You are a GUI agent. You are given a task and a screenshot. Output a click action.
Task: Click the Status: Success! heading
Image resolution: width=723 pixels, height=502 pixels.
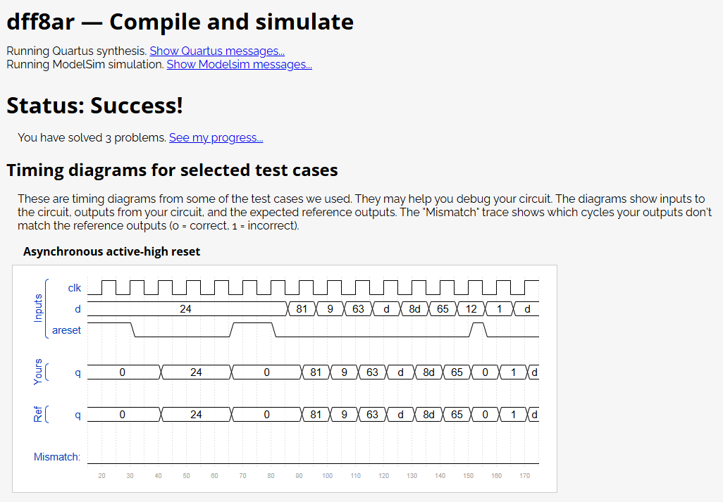94,105
